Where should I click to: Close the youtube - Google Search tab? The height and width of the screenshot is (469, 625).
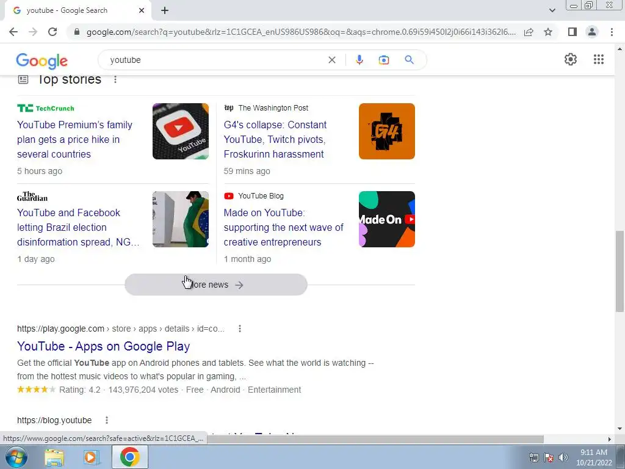pyautogui.click(x=142, y=10)
